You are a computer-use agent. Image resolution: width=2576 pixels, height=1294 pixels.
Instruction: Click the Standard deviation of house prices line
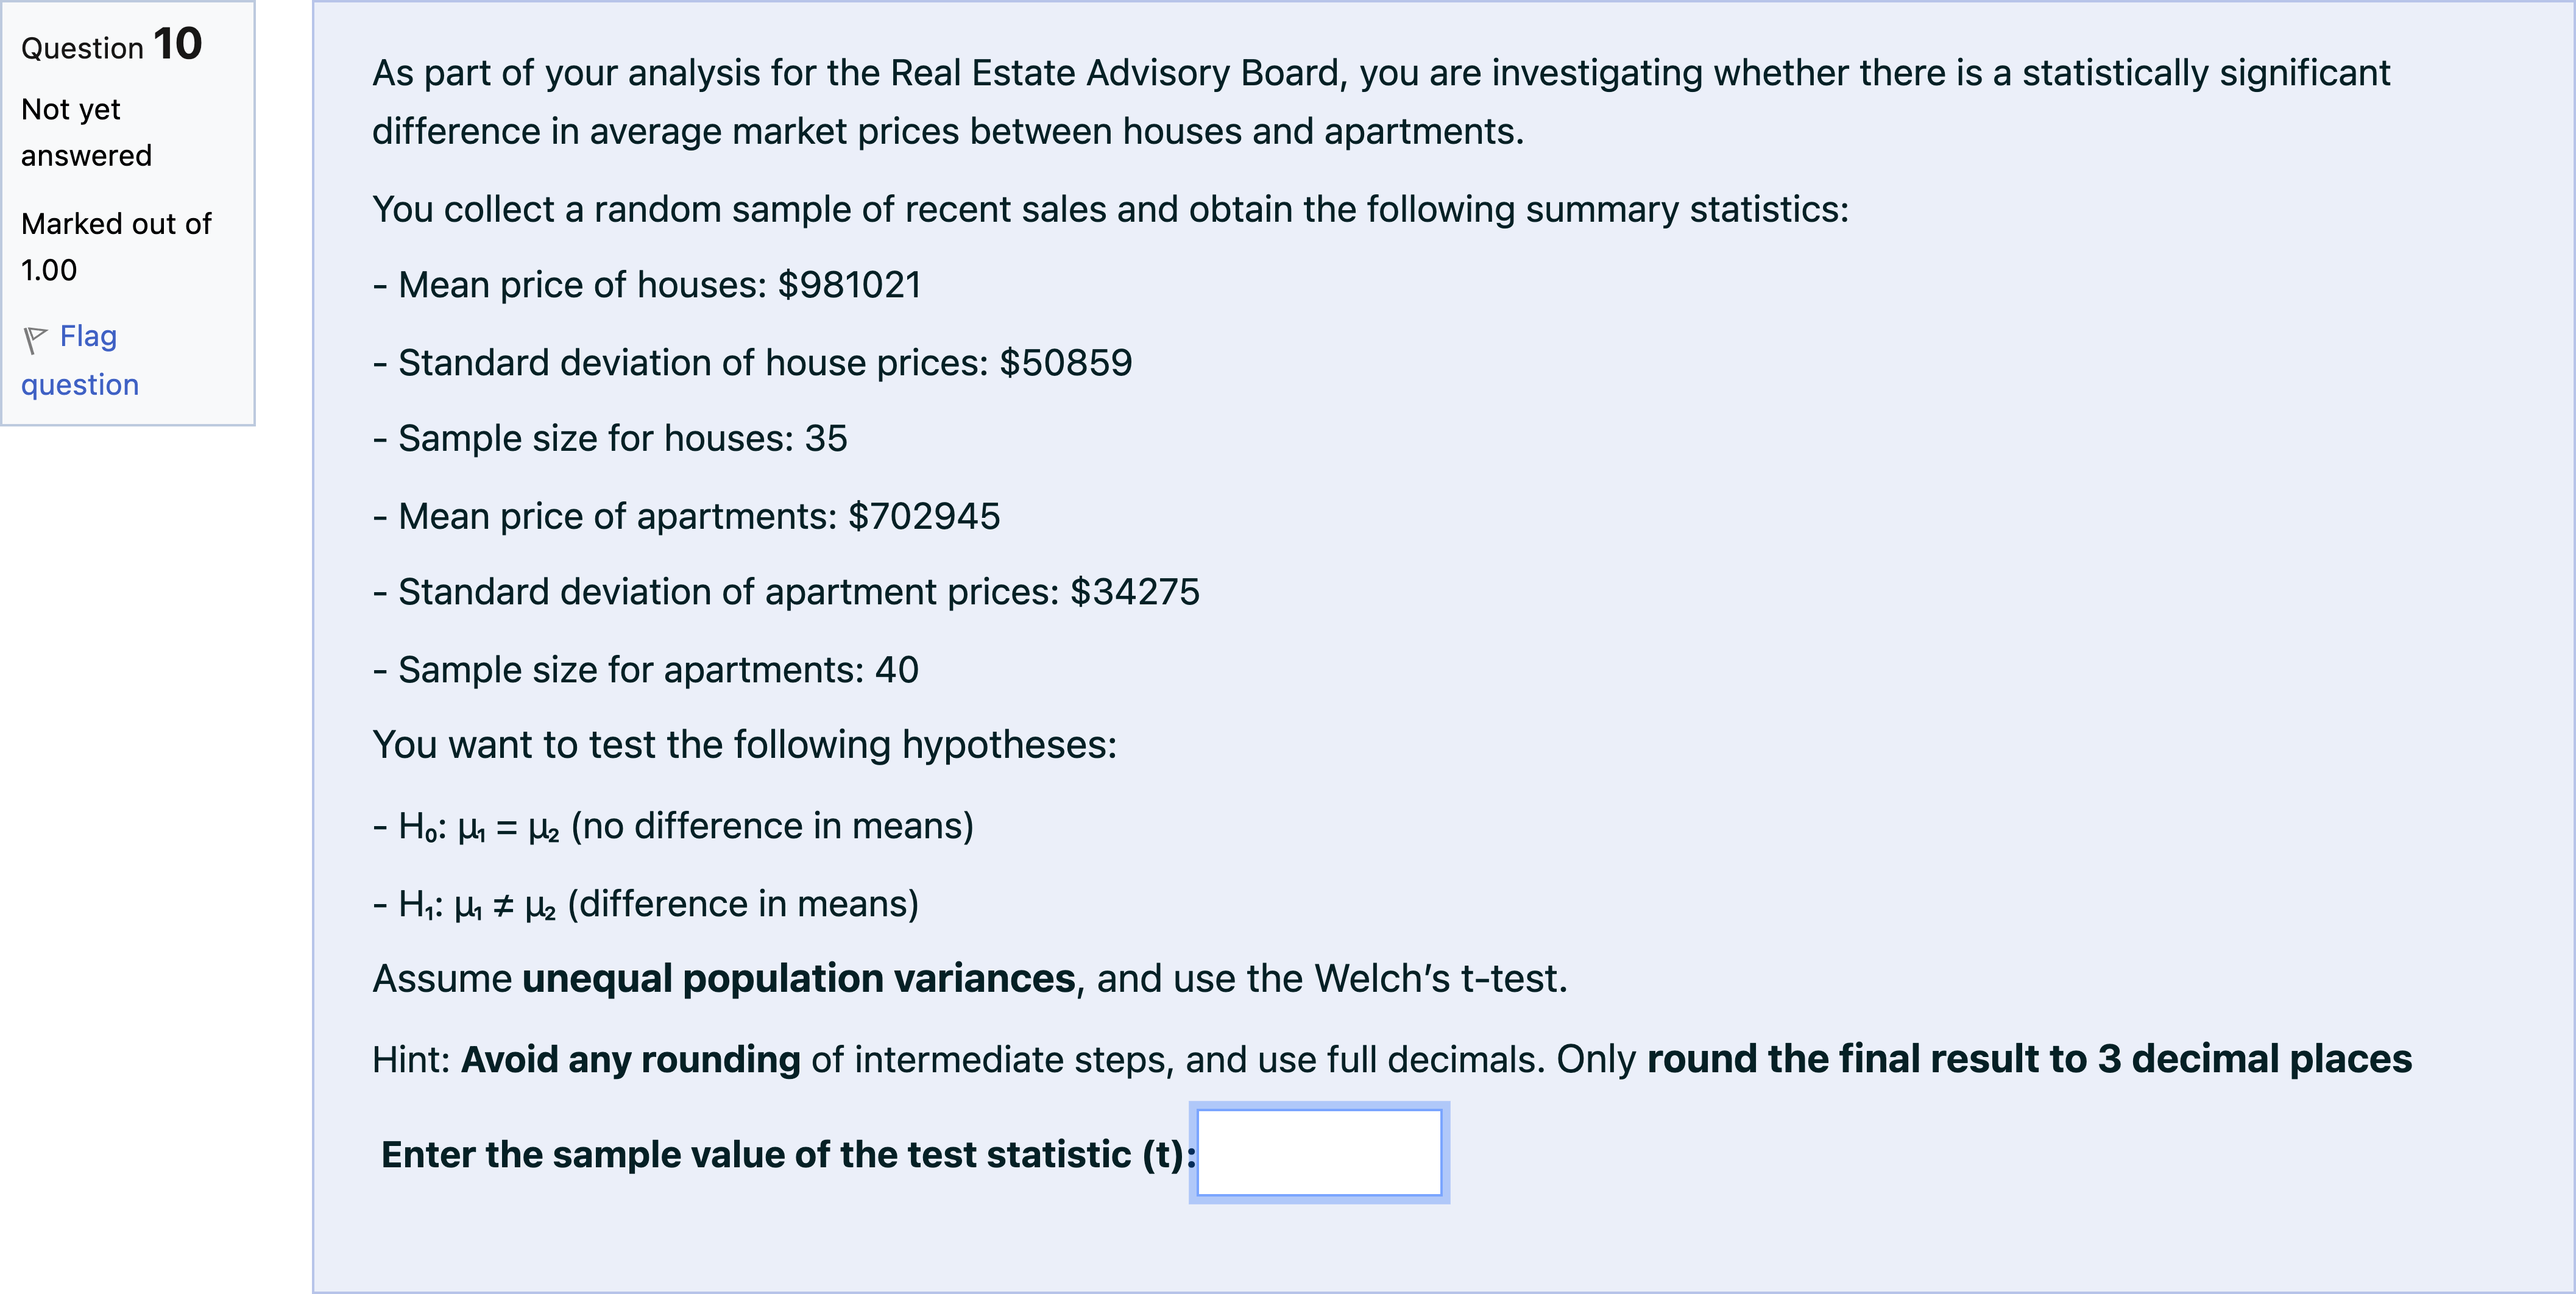click(752, 363)
